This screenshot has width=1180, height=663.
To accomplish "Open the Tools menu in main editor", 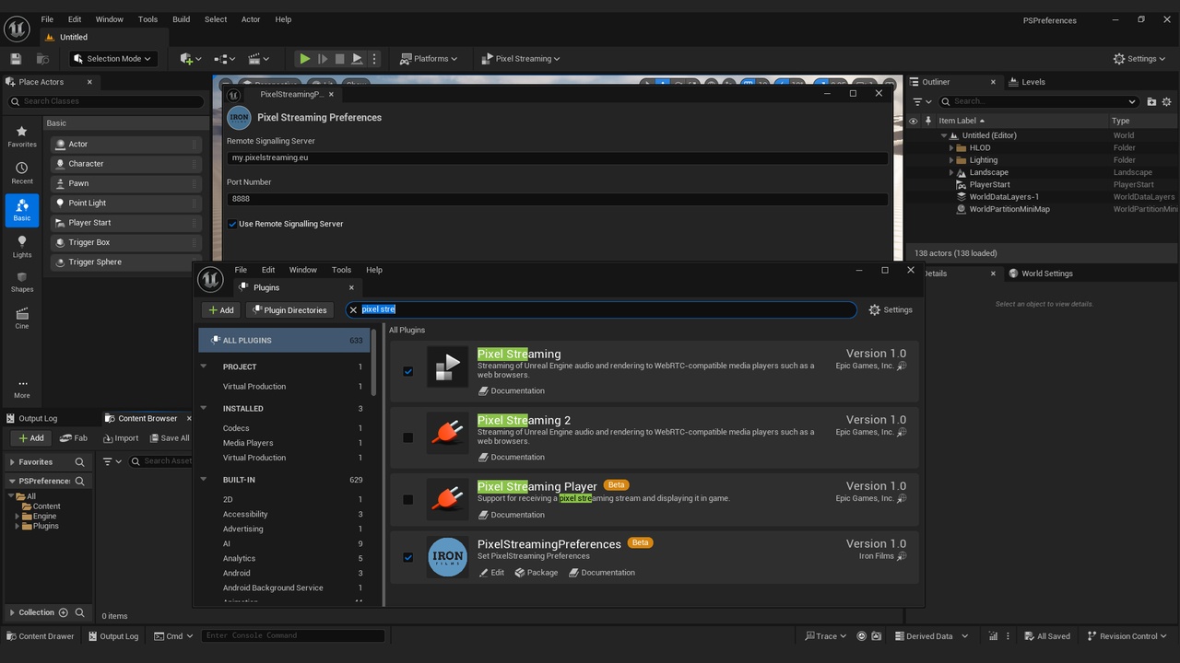I will (x=147, y=19).
